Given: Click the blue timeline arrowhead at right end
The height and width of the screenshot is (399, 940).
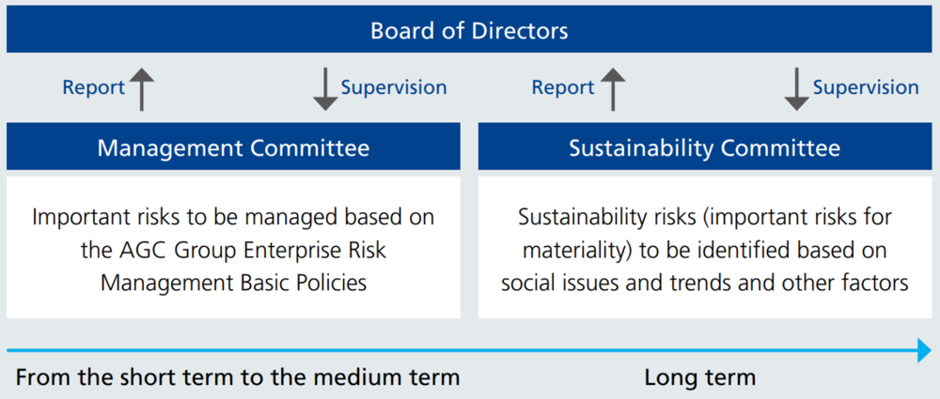Looking at the screenshot, I should coord(924,350).
